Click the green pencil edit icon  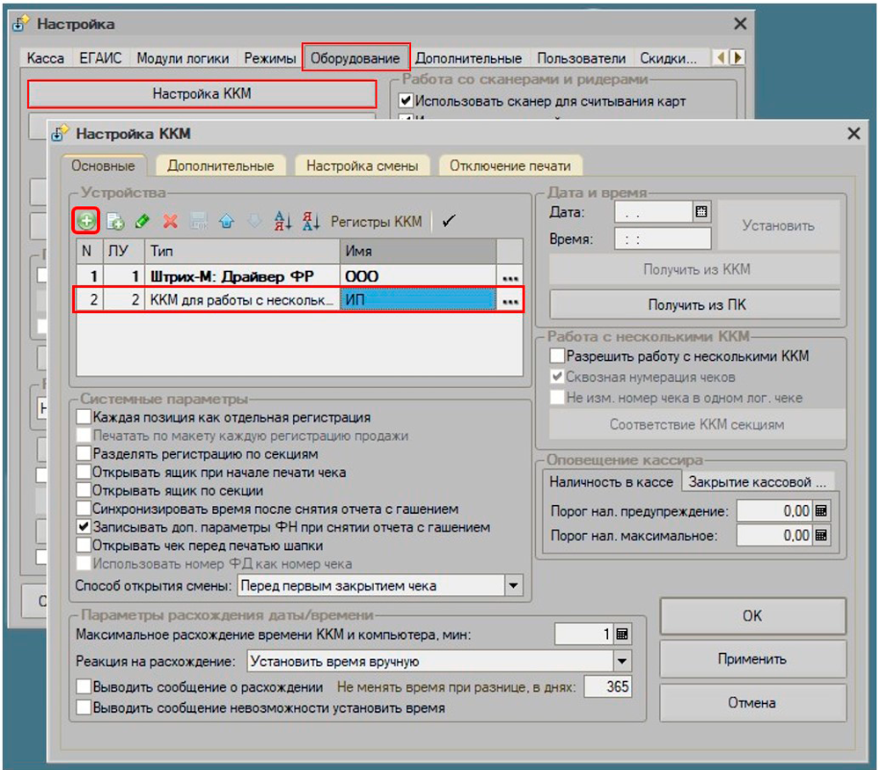[x=143, y=222]
